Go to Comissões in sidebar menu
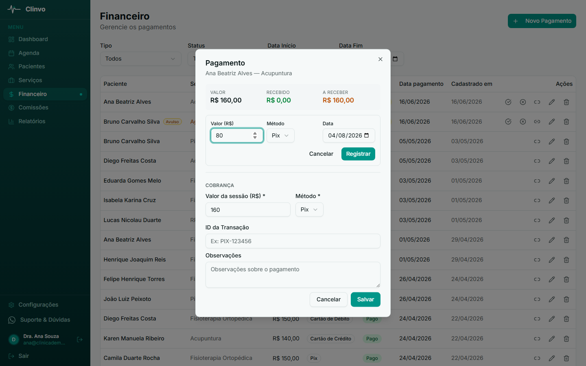This screenshot has width=586, height=366. point(33,107)
